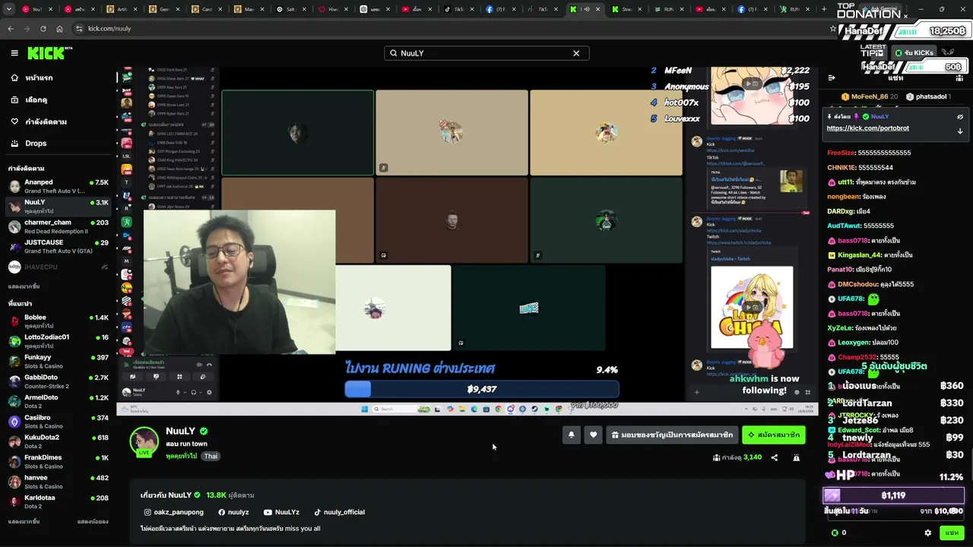Viewport: 973px width, 547px height.
Task: Click the chat goal progress bar
Action: (893, 495)
